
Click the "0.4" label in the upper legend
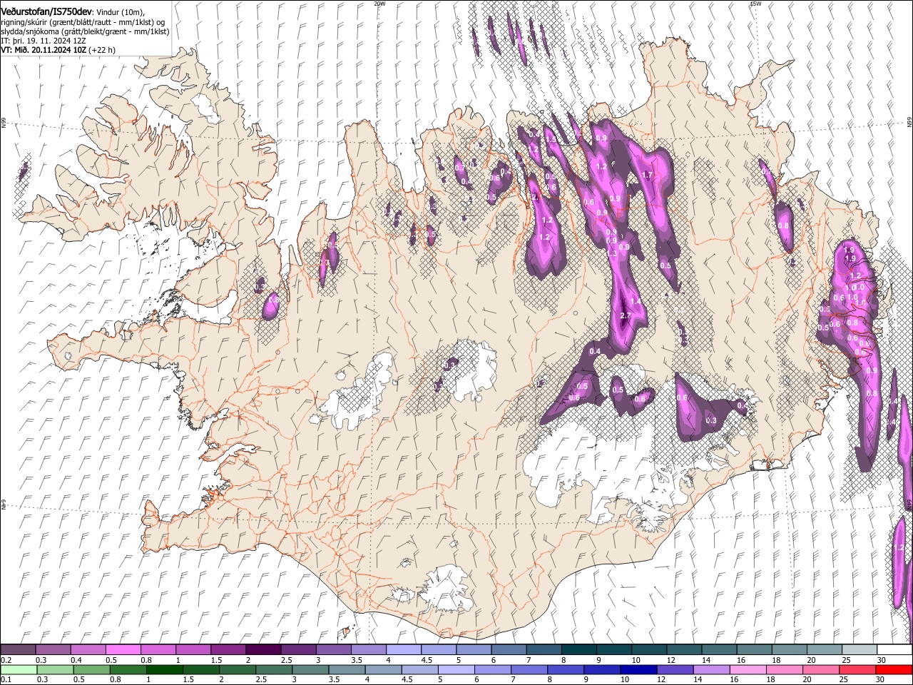tap(76, 660)
